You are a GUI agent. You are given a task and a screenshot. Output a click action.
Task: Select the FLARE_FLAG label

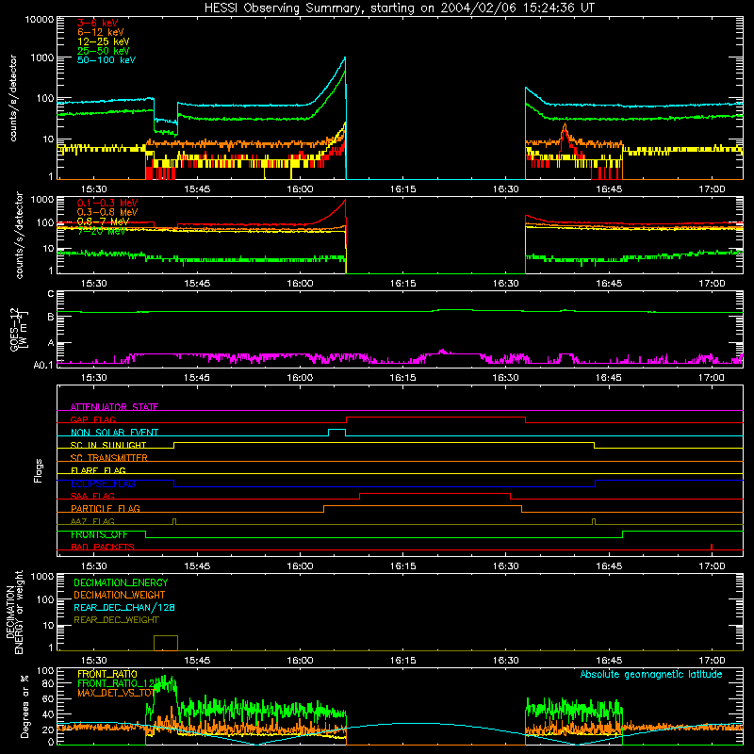[x=98, y=470]
